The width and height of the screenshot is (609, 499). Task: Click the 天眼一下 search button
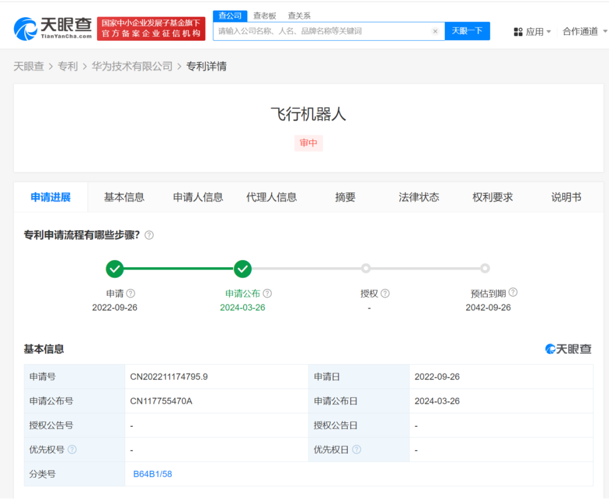467,31
